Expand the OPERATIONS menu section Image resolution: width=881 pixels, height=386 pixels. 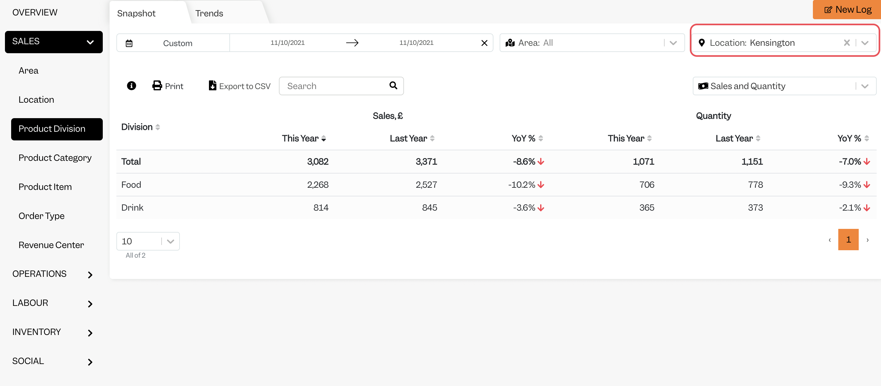tap(53, 274)
